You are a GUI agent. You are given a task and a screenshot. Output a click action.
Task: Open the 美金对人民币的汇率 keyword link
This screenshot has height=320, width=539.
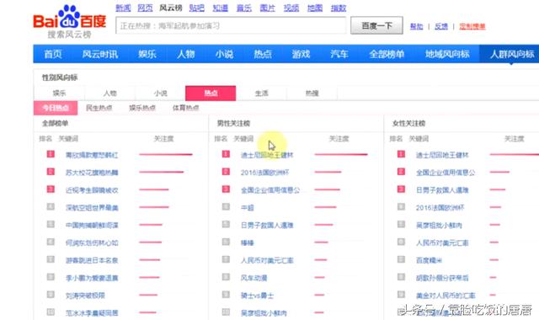[446, 296]
